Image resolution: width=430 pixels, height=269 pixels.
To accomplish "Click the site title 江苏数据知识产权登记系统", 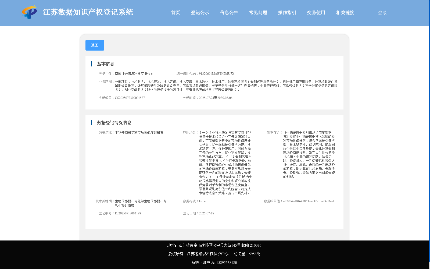I will 88,12.
